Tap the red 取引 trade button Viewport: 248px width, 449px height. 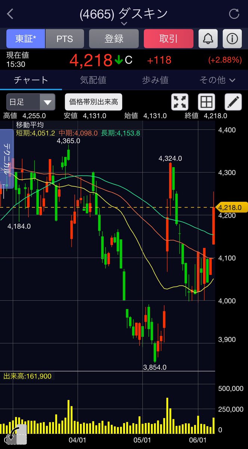coord(169,39)
